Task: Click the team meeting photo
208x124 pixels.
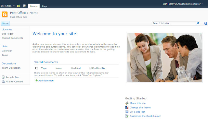Action: tap(164, 58)
